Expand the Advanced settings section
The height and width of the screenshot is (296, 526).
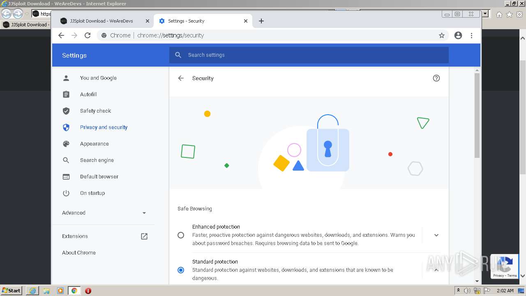coord(104,213)
